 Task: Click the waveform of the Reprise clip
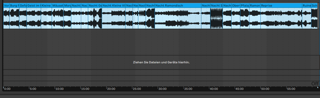(281, 18)
